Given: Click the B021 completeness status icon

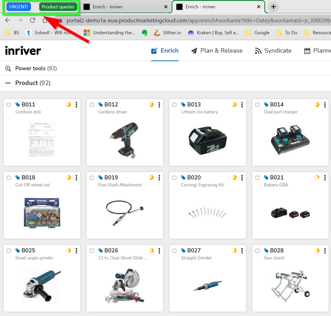Looking at the screenshot, I should point(317,177).
